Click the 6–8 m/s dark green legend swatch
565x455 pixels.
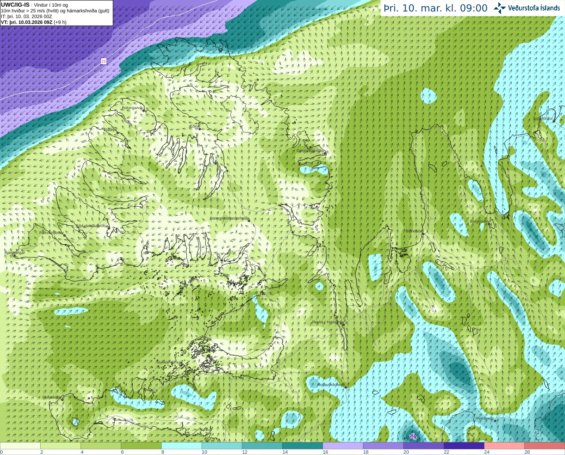coord(141,446)
